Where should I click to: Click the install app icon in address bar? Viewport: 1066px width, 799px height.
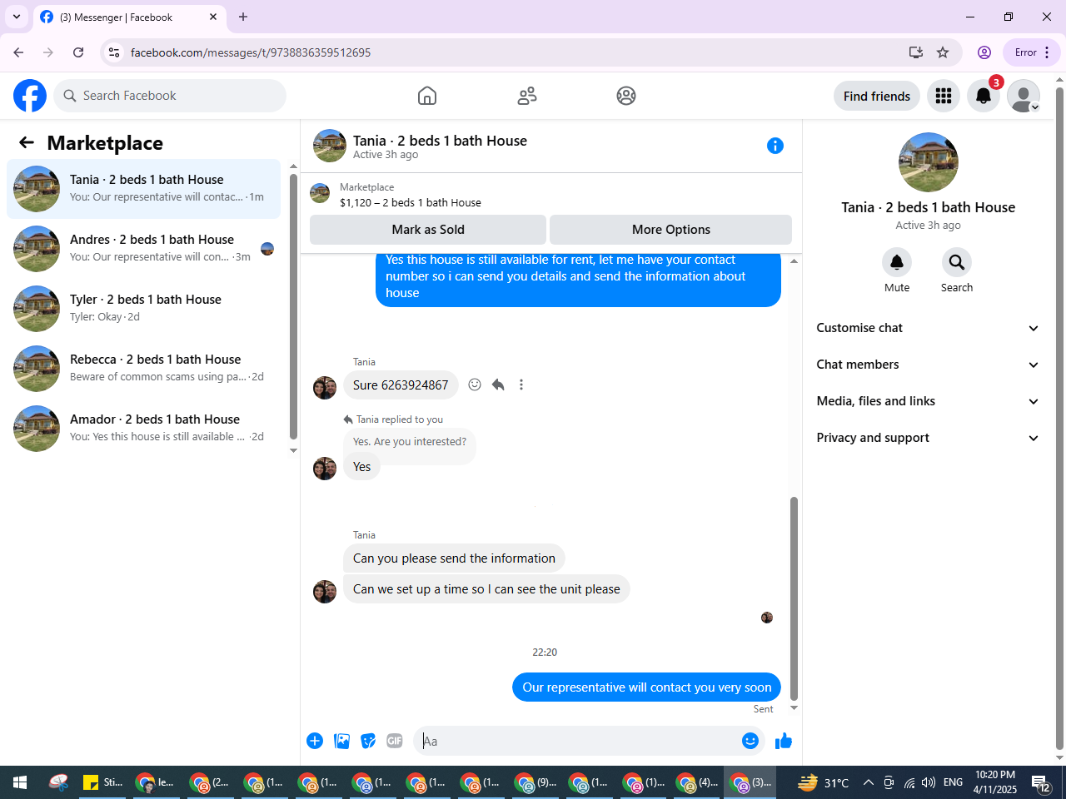[916, 52]
